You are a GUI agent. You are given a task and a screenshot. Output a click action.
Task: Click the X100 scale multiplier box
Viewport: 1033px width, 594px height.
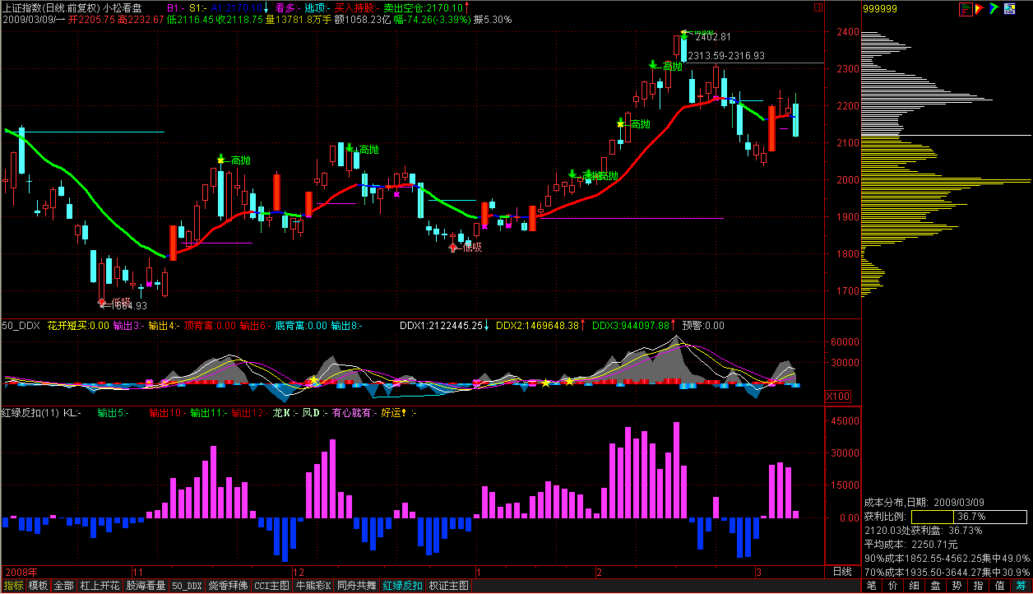tap(839, 397)
